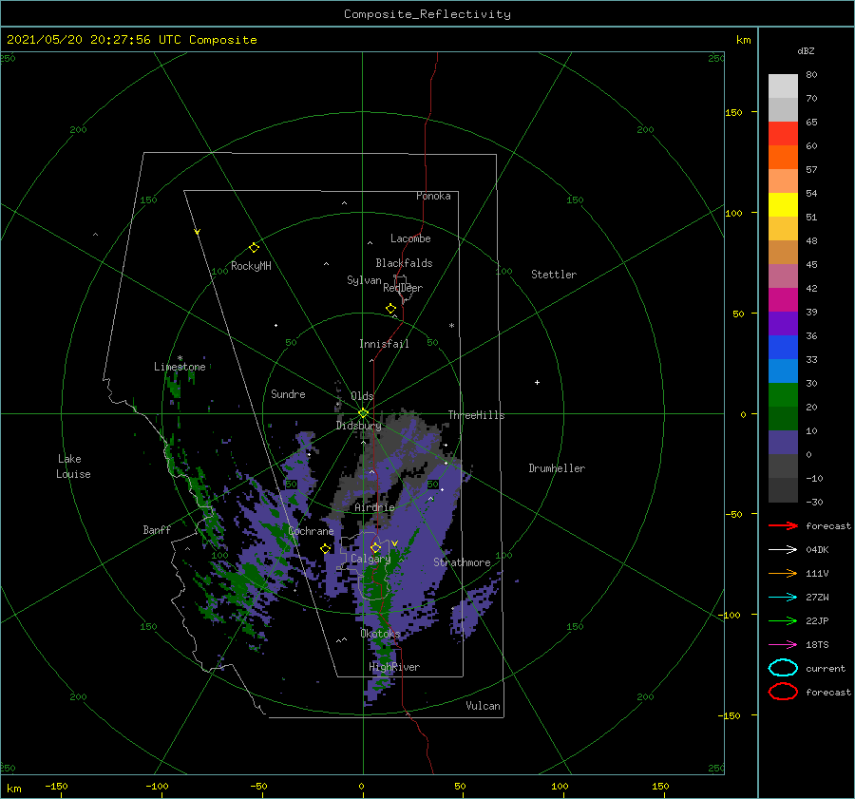Click the Composite_Reflectivity title text
The height and width of the screenshot is (799, 855).
tap(427, 14)
